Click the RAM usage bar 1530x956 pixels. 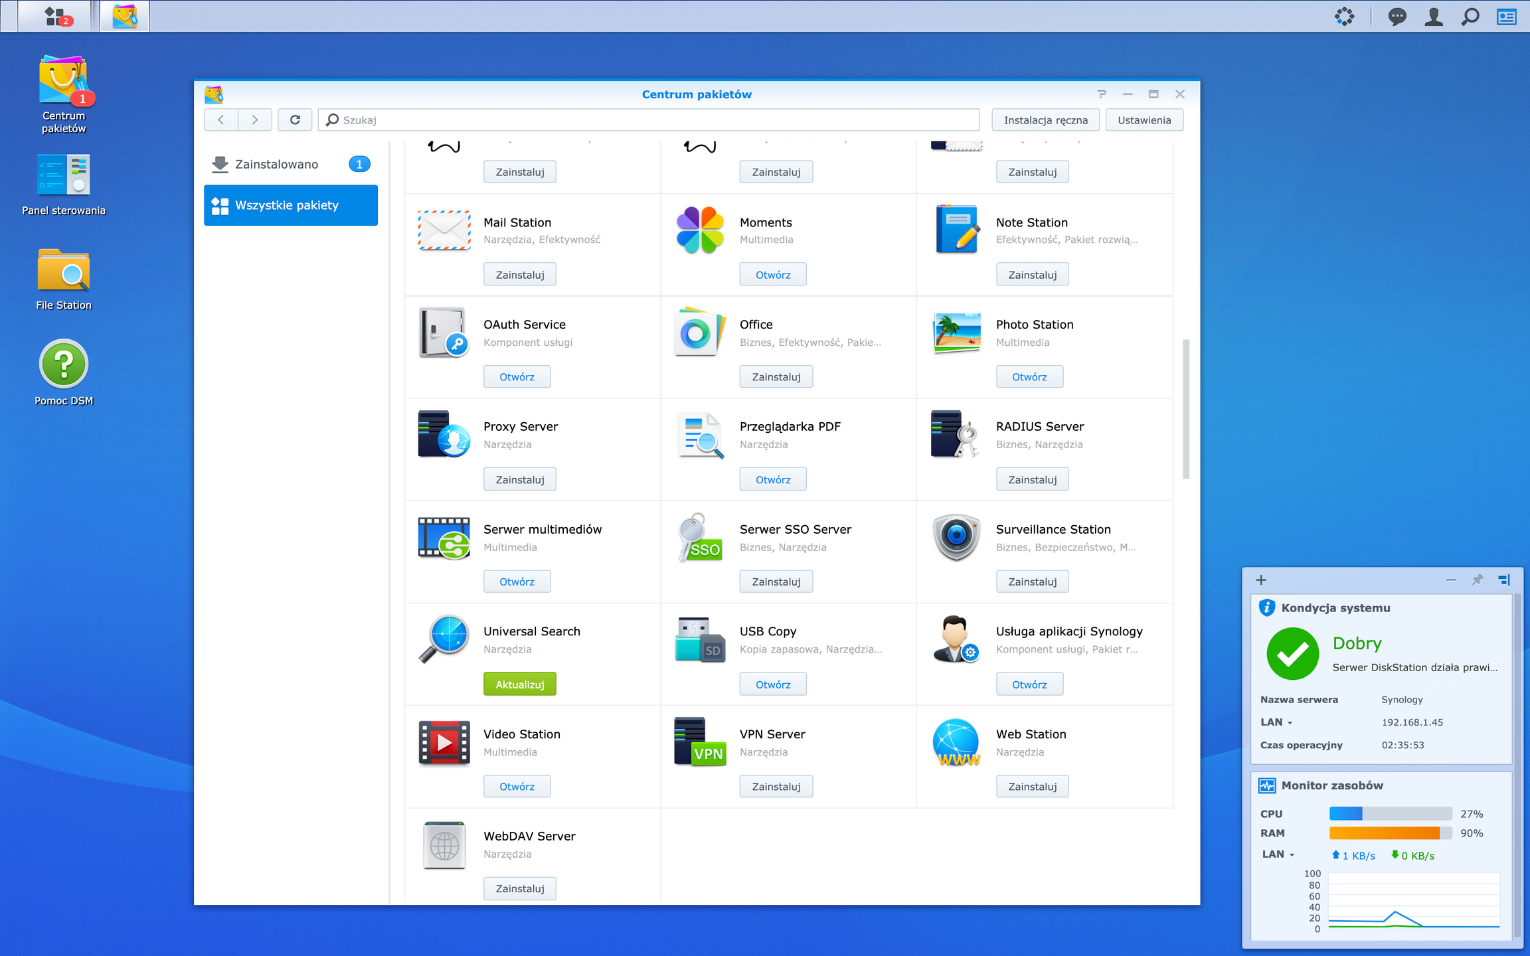(x=1391, y=833)
